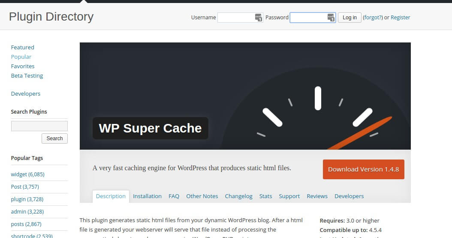Open the Register link

click(400, 18)
